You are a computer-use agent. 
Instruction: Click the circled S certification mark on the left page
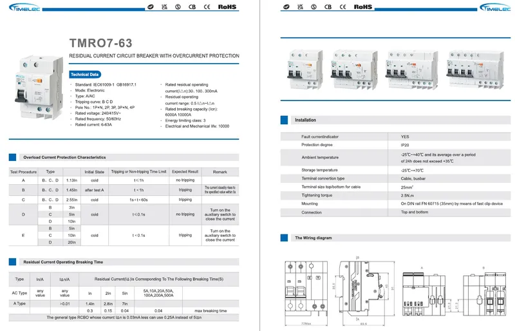click(178, 6)
